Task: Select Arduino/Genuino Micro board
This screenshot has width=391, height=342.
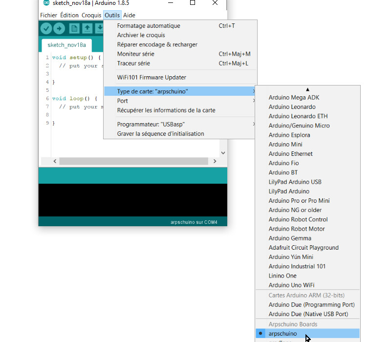Action: click(308, 126)
